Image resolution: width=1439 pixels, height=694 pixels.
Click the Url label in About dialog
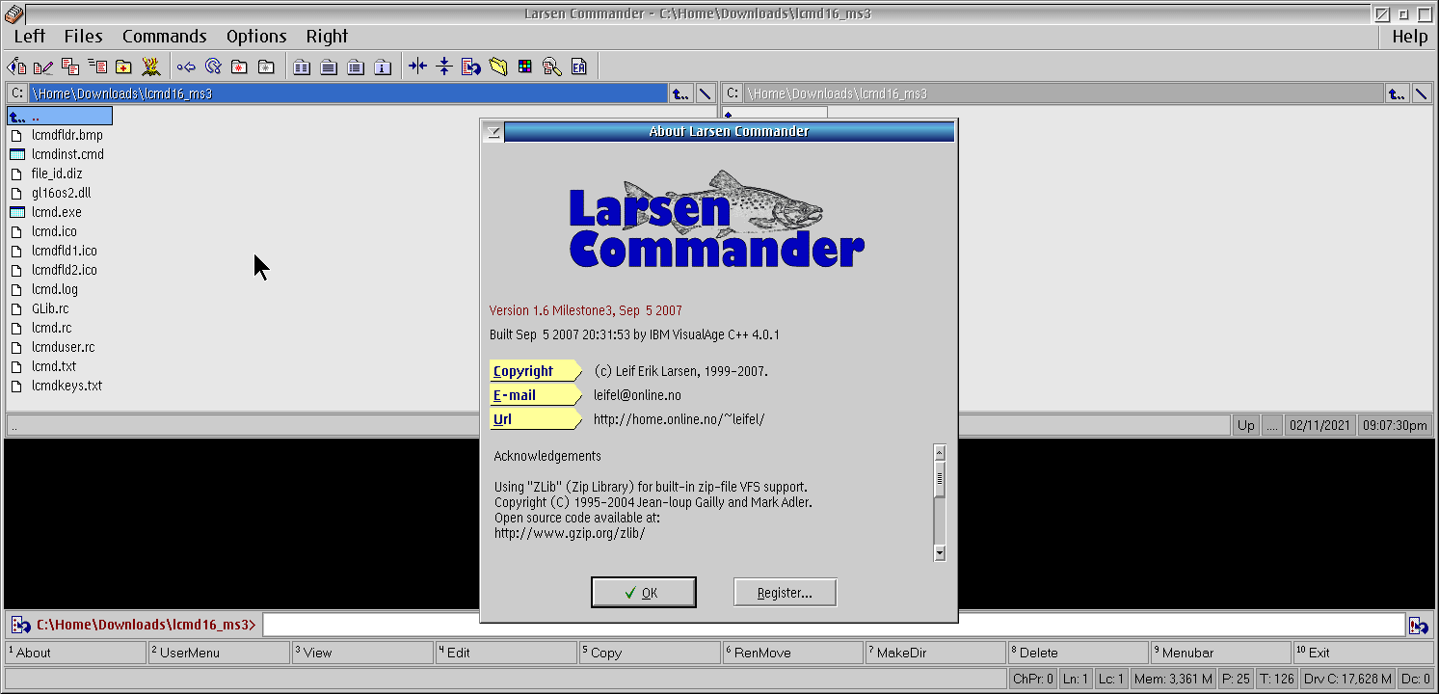(x=536, y=419)
